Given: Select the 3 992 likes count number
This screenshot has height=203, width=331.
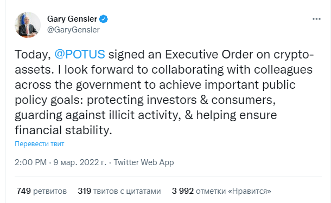Looking at the screenshot, I should pyautogui.click(x=183, y=191).
